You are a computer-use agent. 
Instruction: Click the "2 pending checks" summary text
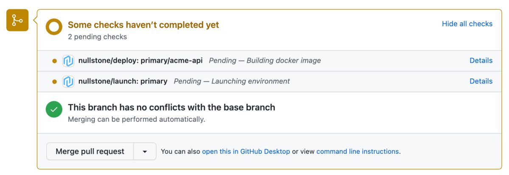pyautogui.click(x=97, y=37)
